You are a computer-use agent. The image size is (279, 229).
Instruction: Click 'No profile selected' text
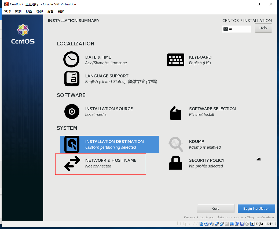(206, 166)
